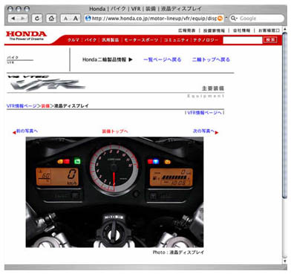
Task: Open the 一覧ページへ戻る link
Action: coord(163,59)
